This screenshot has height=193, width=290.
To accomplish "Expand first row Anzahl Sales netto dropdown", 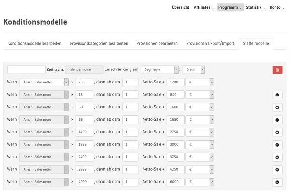I will [x=44, y=83].
